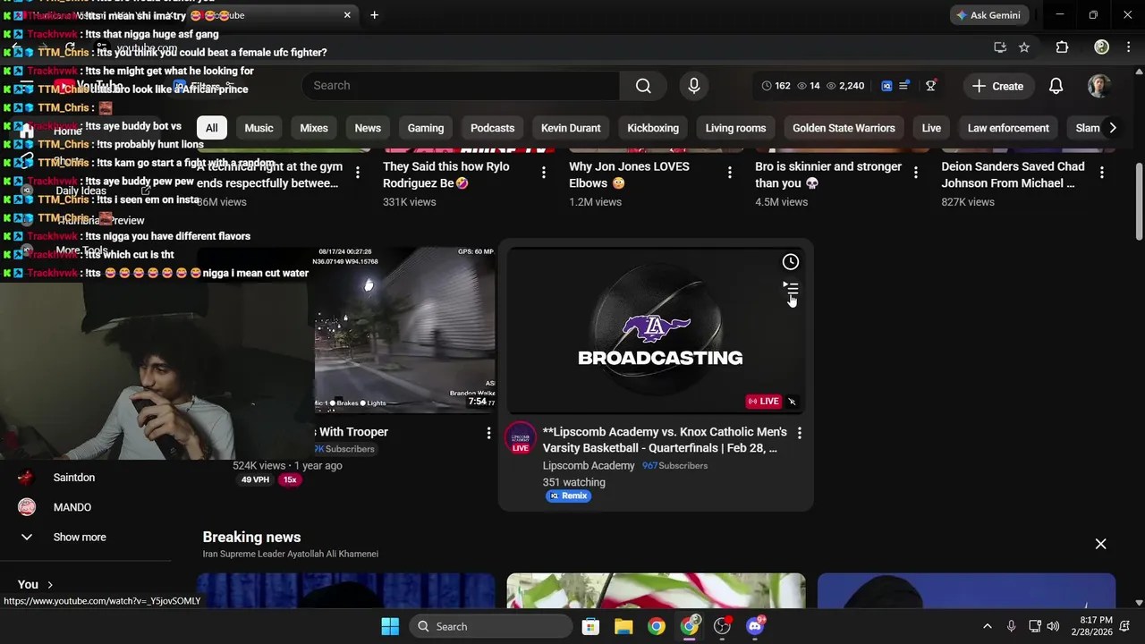Add Lipscomb stream to queue
Screen dimensions: 1145x644
coord(791,288)
